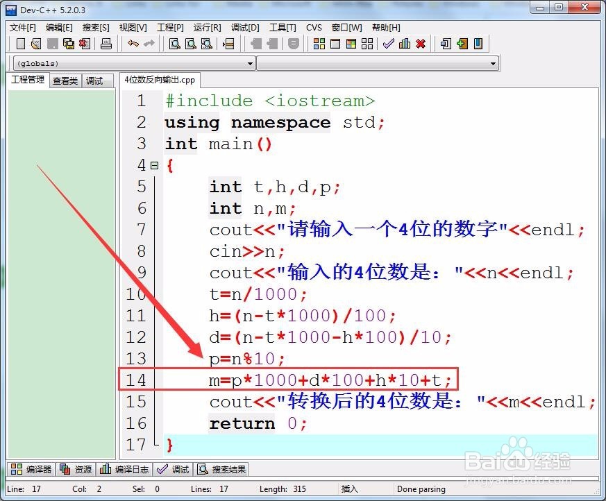This screenshot has width=606, height=501.
Task: Switch to the 工程管理 panel tab
Action: [28, 80]
